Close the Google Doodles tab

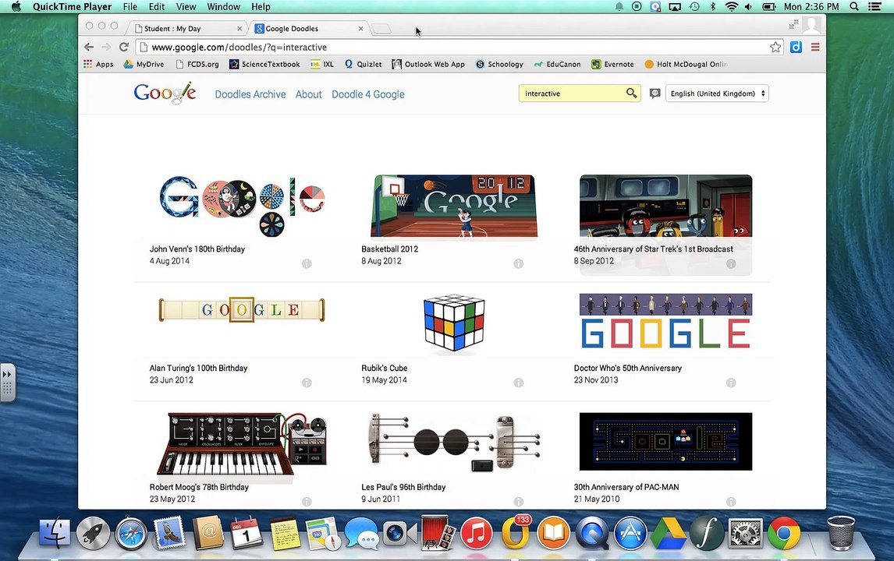pos(360,29)
